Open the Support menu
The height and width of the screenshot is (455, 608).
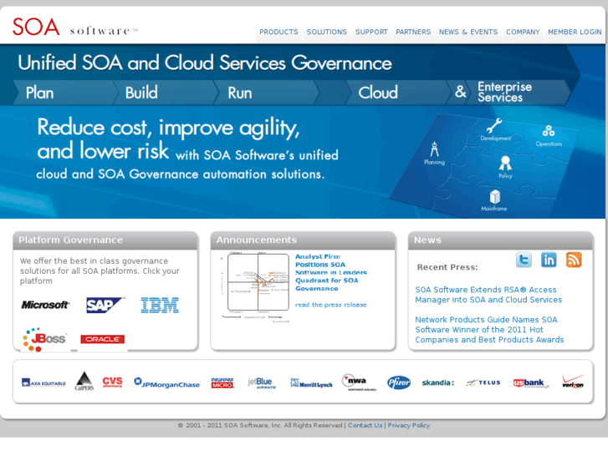pyautogui.click(x=371, y=32)
